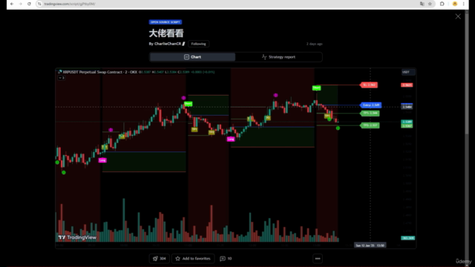Screen dimensions: 475x267
Task: Bookmark this page with the star icon
Action: [430, 4]
